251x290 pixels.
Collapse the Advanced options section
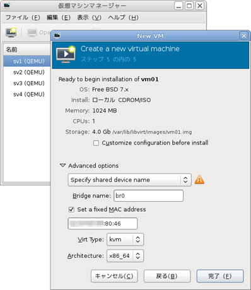pyautogui.click(x=63, y=165)
